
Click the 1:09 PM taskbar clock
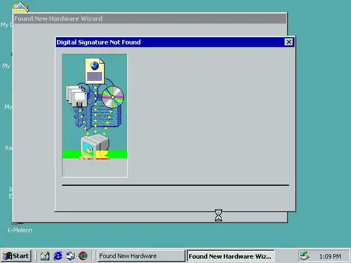[330, 256]
